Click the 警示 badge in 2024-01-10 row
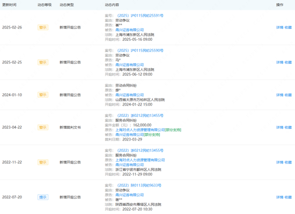Screen dimensions: 295x214 coord(43,95)
